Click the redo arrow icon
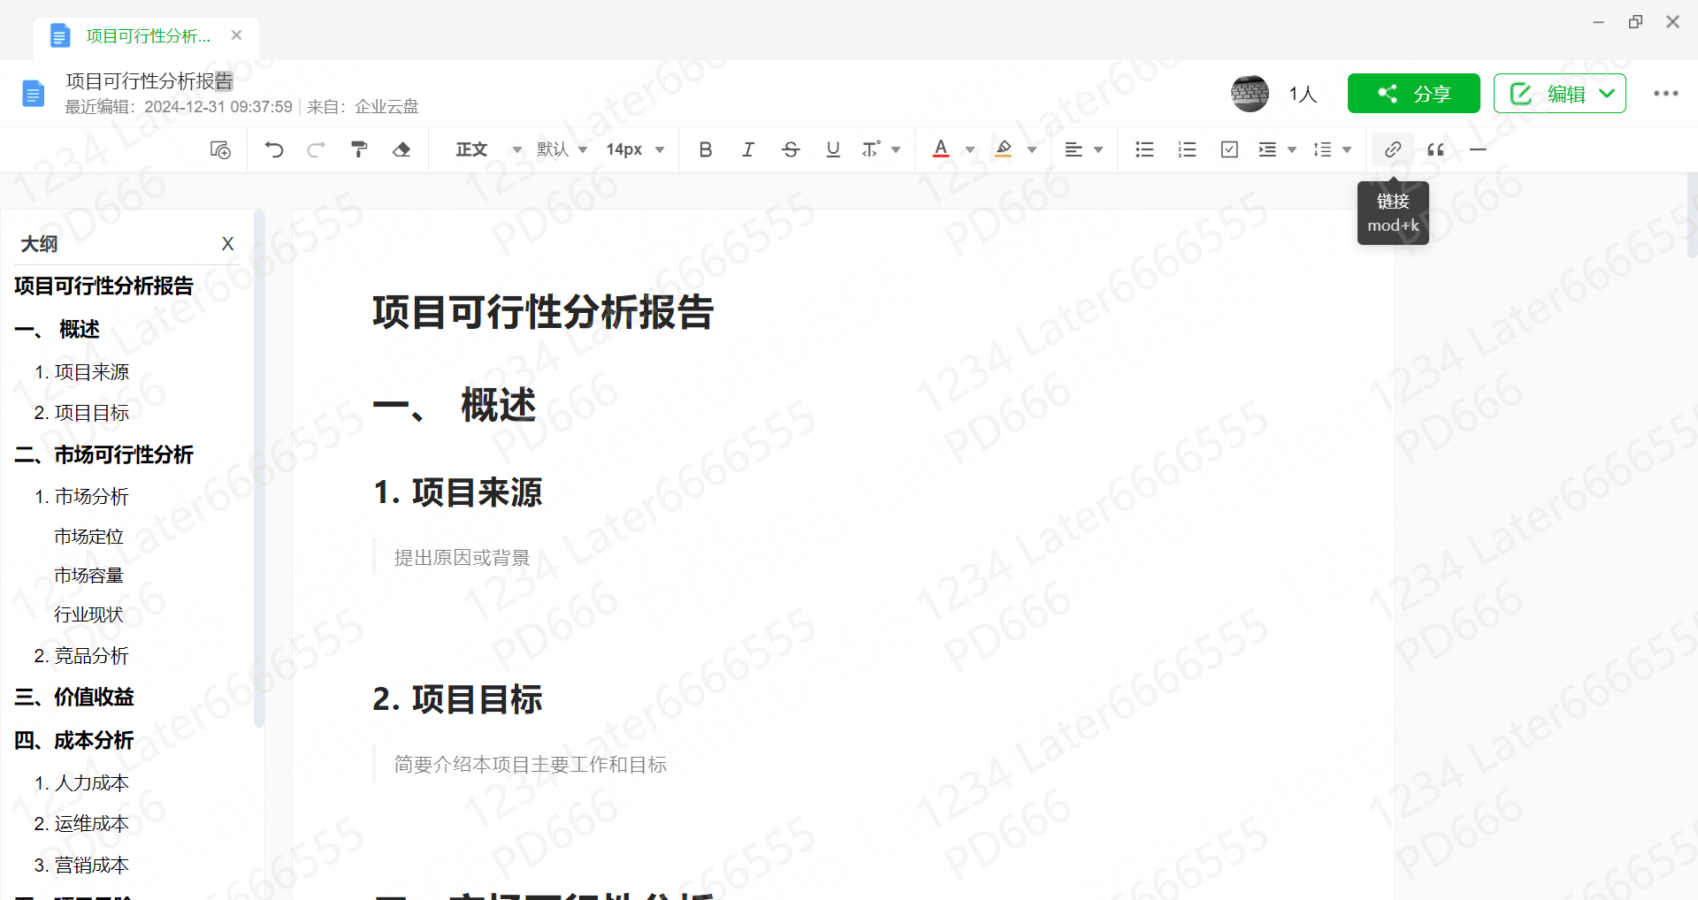This screenshot has height=900, width=1698. point(316,149)
